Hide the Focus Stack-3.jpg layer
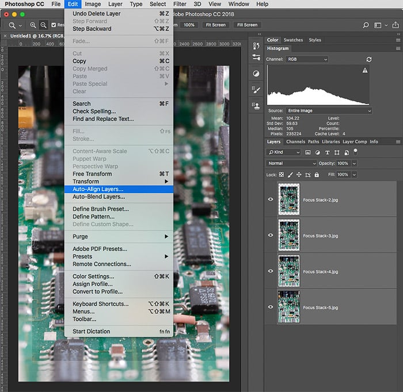This screenshot has width=403, height=392. (x=271, y=235)
